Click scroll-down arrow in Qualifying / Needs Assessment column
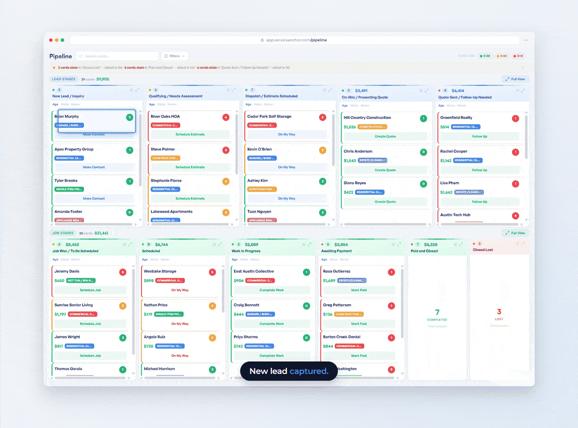Viewport: 578px width, 428px height. [237, 220]
